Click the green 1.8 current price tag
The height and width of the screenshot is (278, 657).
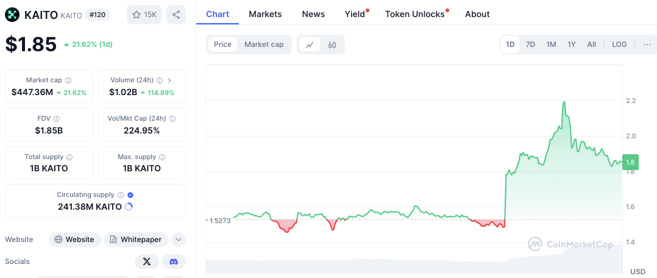click(x=630, y=162)
